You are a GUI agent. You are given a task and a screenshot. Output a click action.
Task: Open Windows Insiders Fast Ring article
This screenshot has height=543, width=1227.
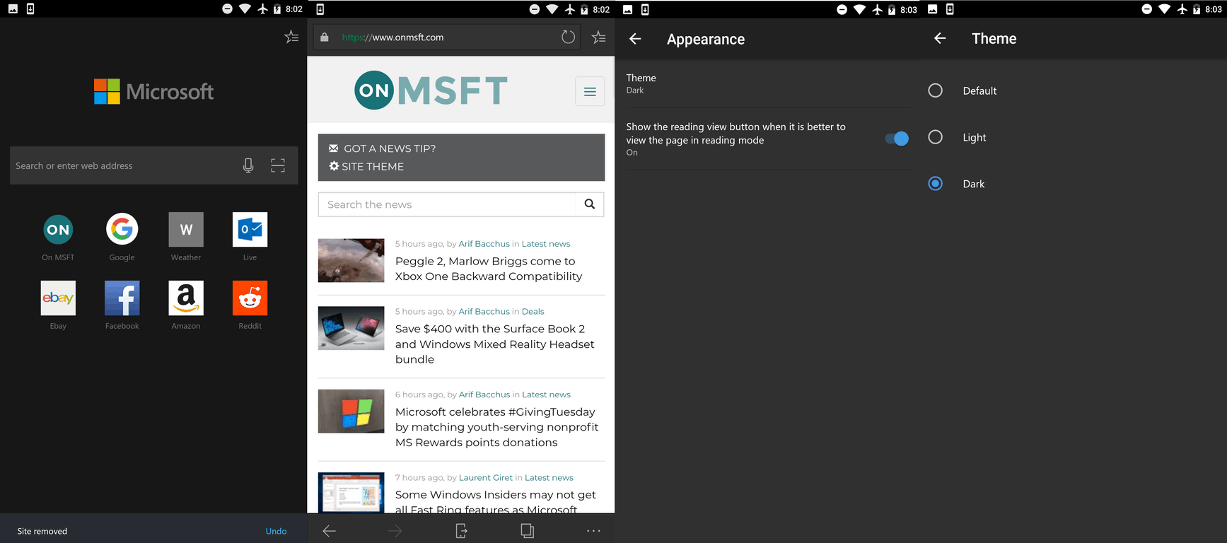coord(495,502)
